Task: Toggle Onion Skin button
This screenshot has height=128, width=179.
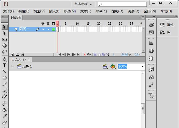Action: click(x=95, y=55)
